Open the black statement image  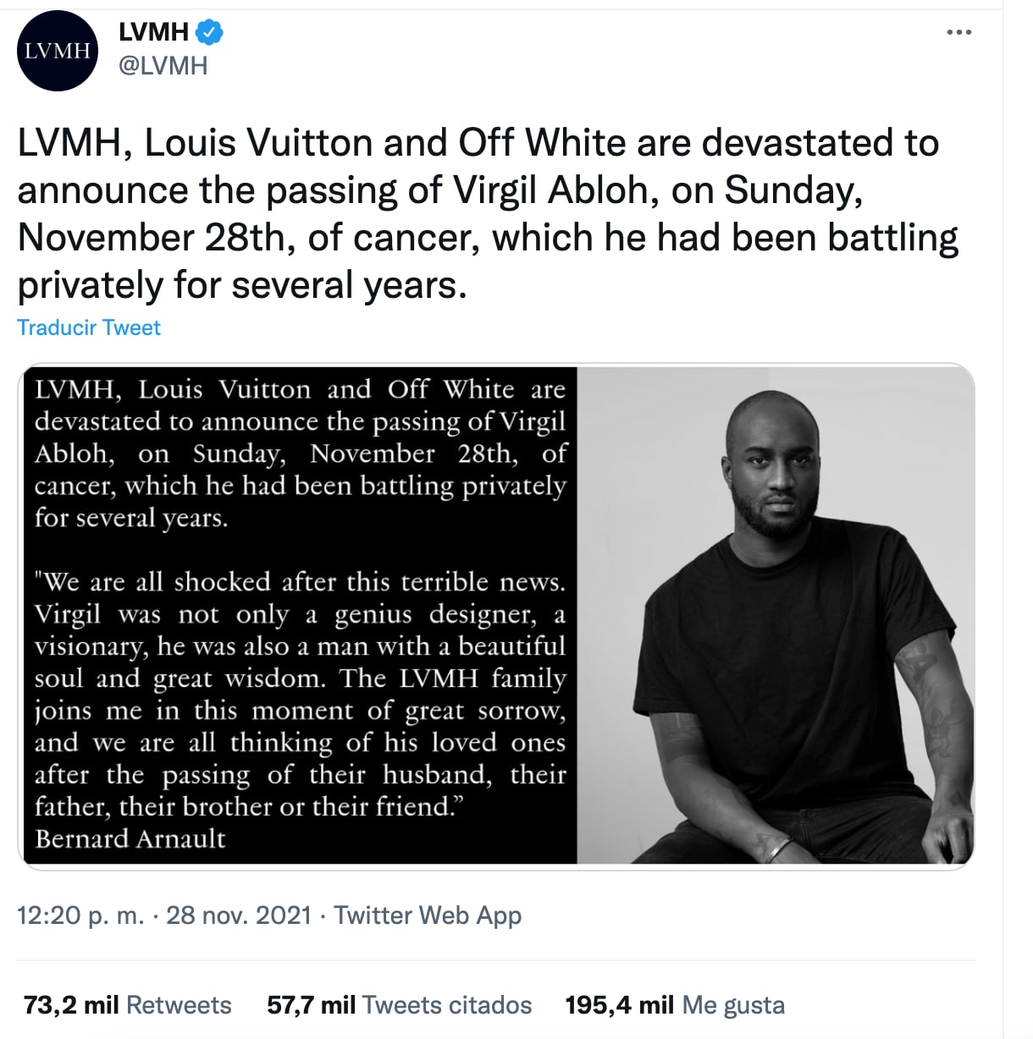(x=300, y=615)
